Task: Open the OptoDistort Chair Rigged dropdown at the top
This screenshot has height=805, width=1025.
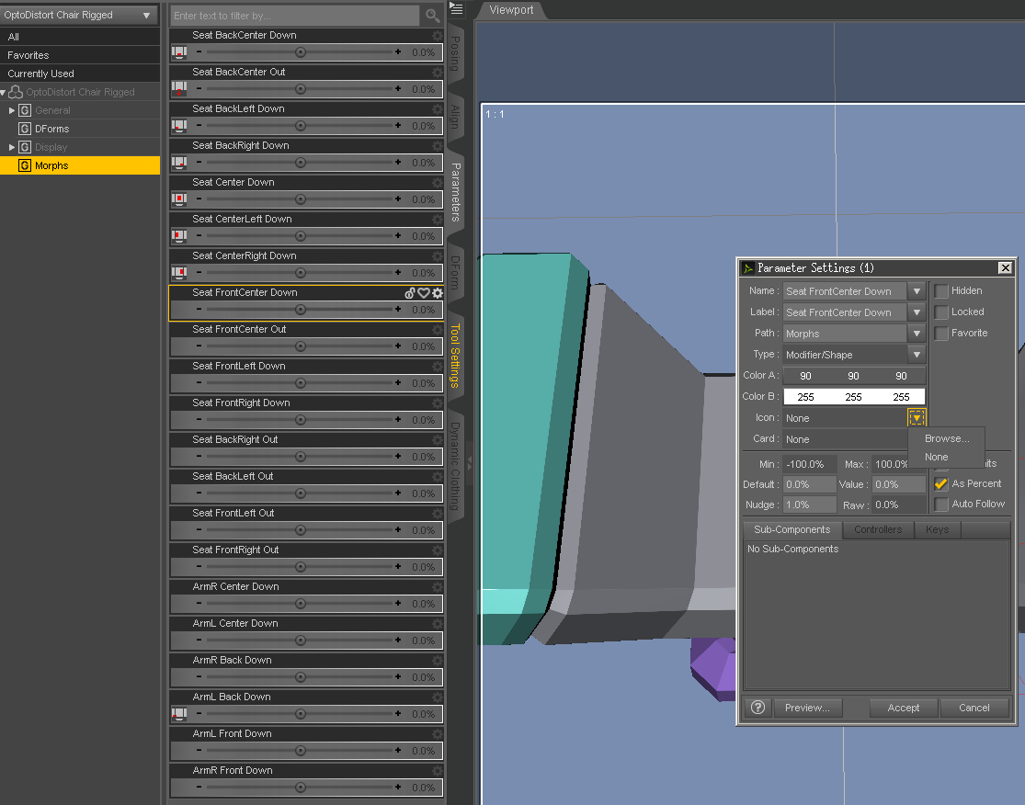Action: 78,15
